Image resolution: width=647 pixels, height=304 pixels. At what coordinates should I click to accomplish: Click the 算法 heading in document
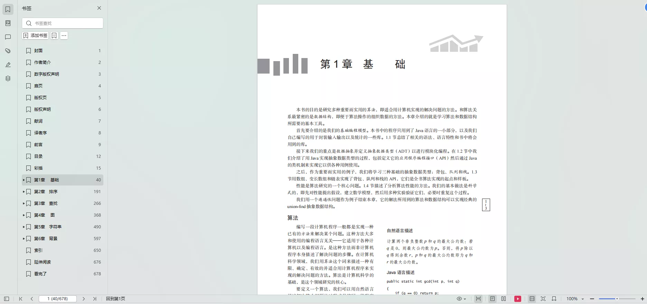pos(293,218)
